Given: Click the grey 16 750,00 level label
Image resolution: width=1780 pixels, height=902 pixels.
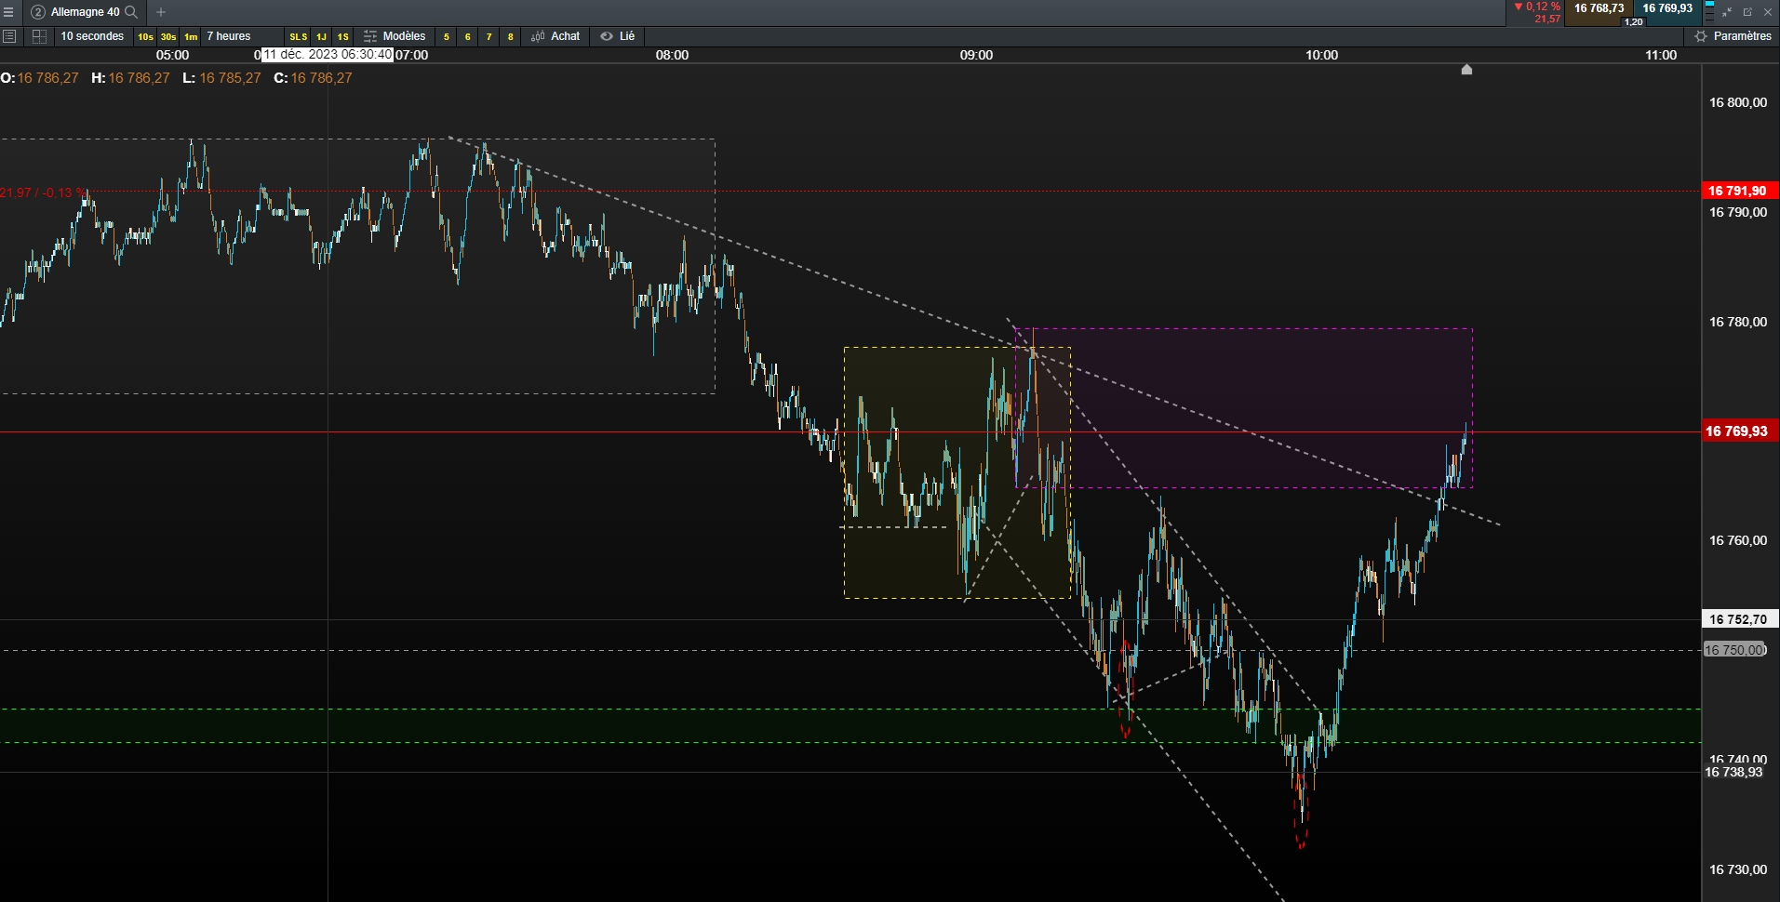Looking at the screenshot, I should (1734, 650).
